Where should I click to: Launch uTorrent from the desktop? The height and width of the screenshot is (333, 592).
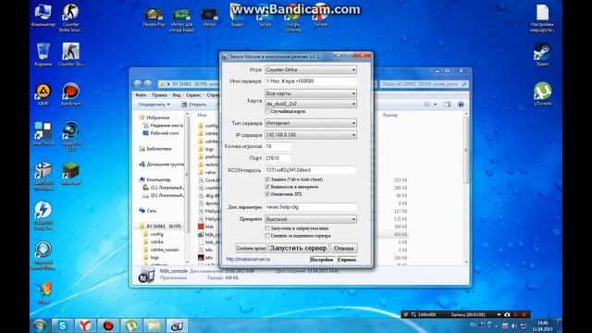click(542, 94)
